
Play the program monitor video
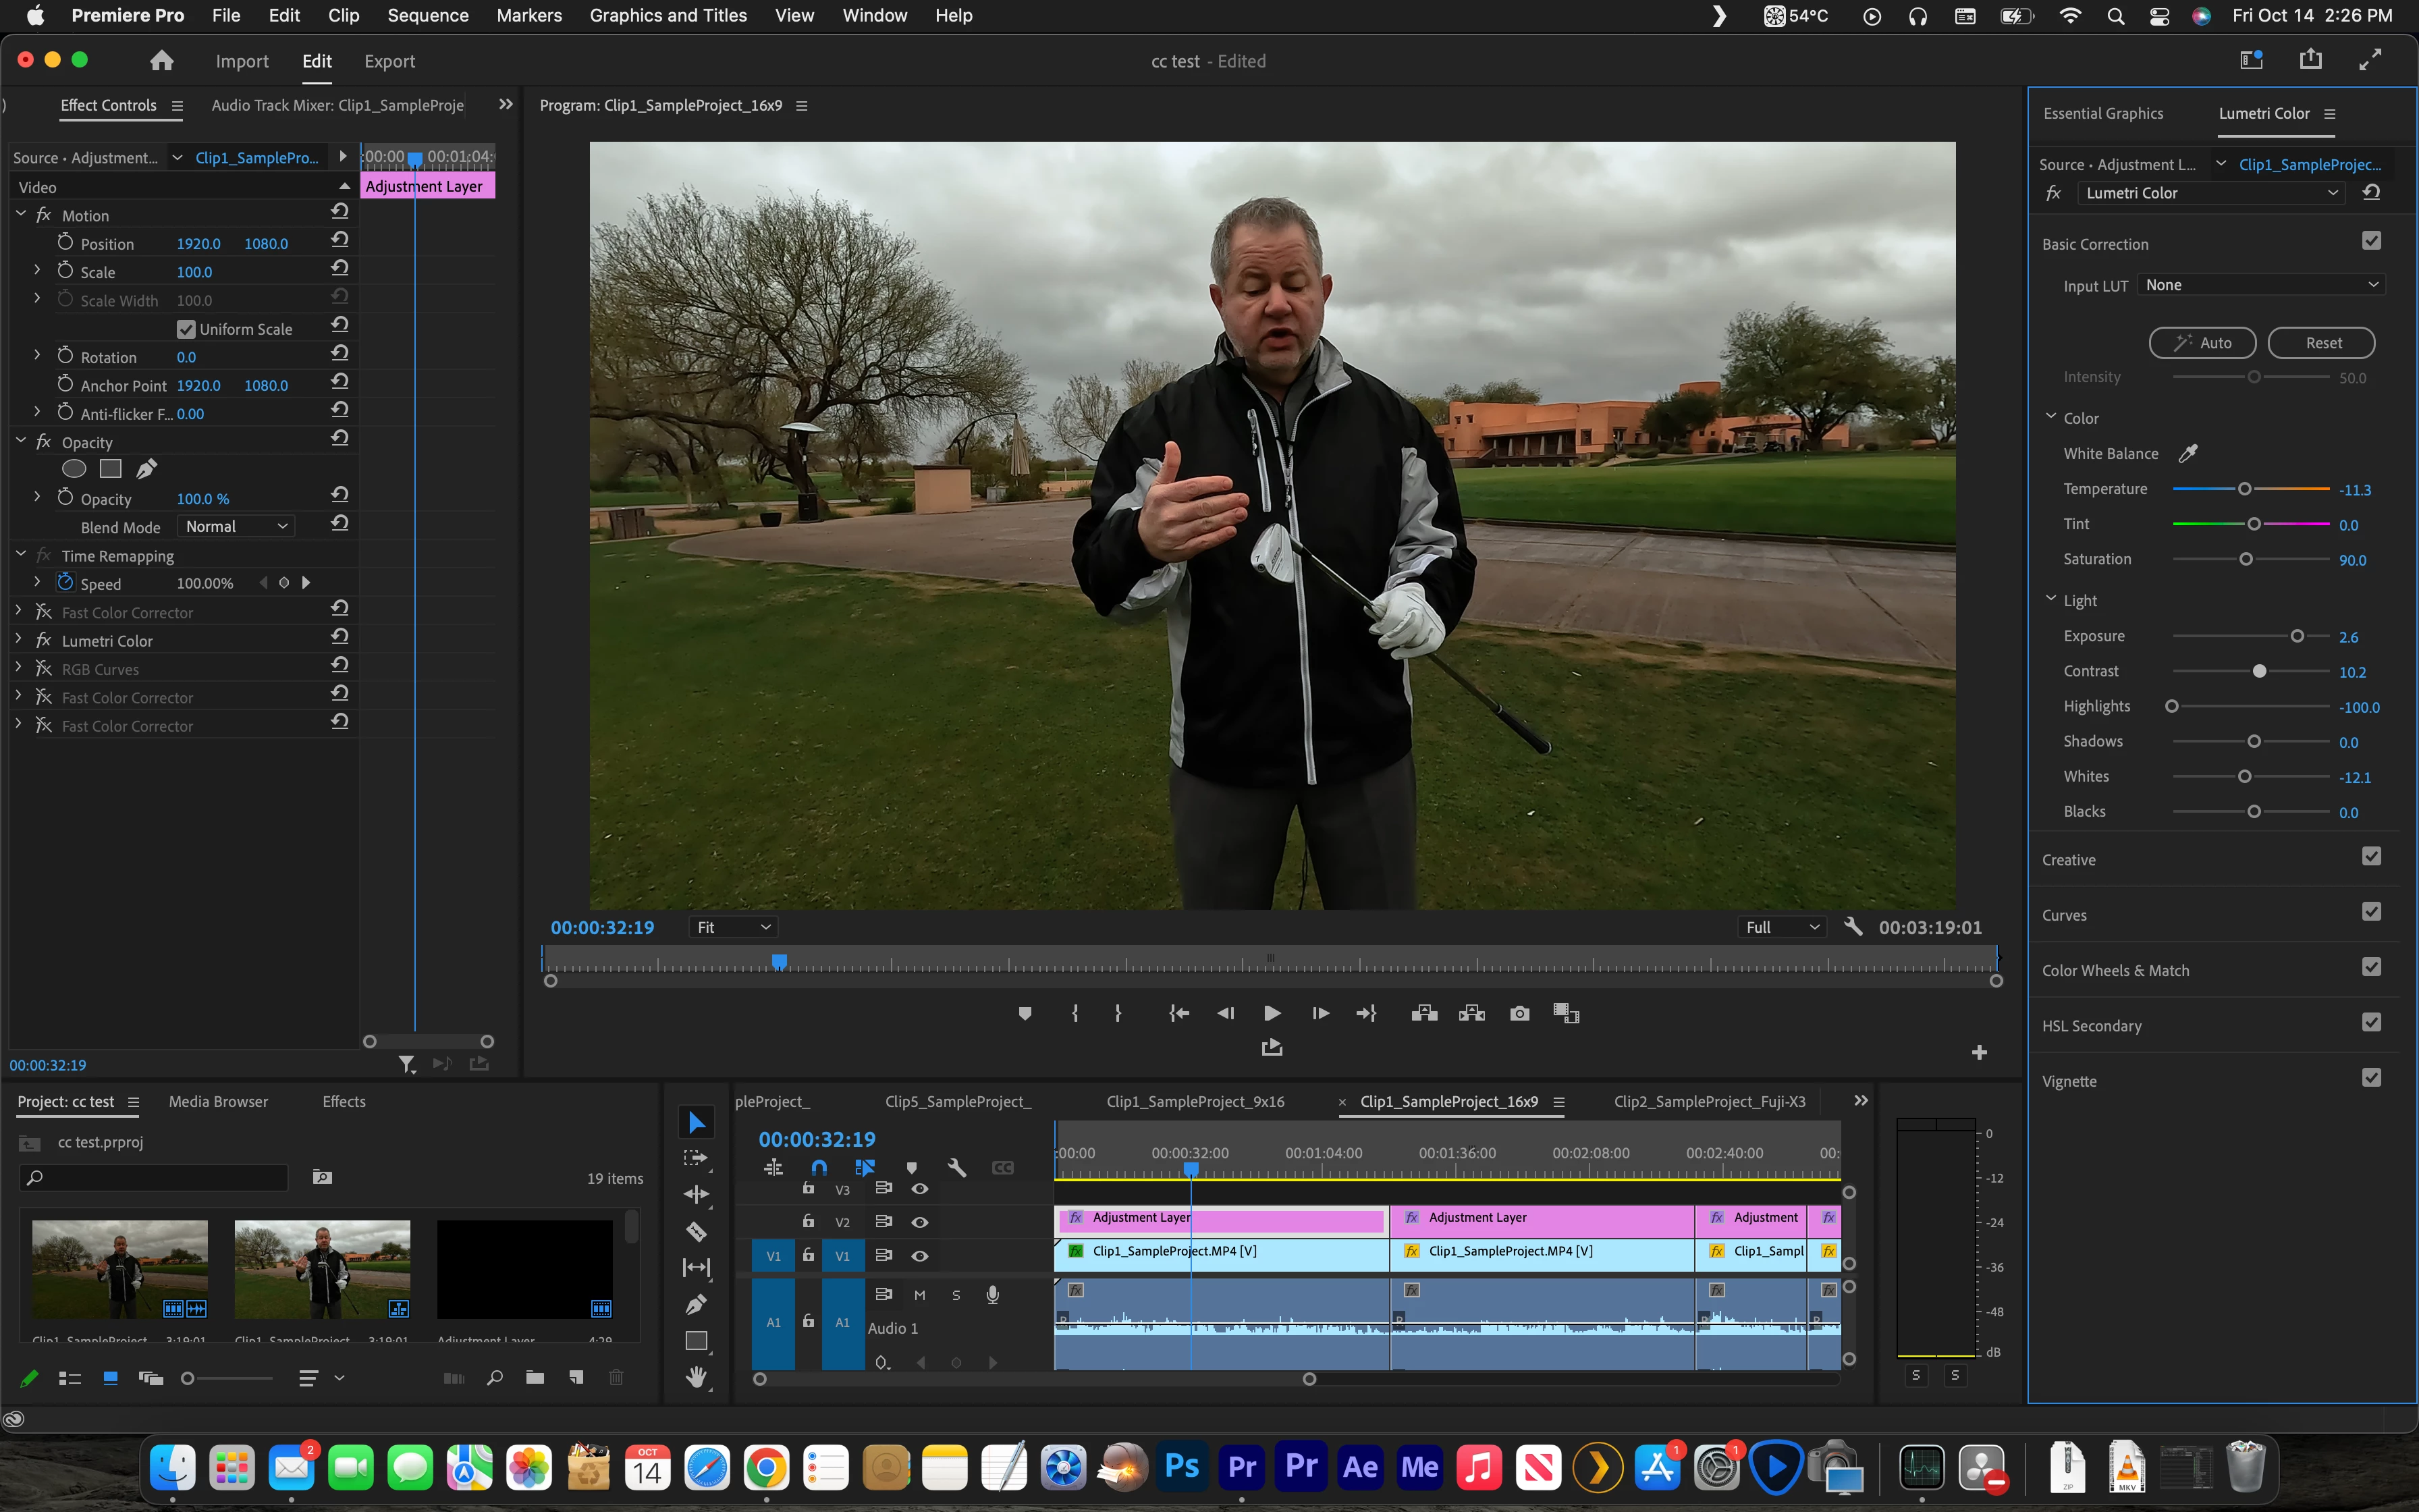click(1272, 1013)
